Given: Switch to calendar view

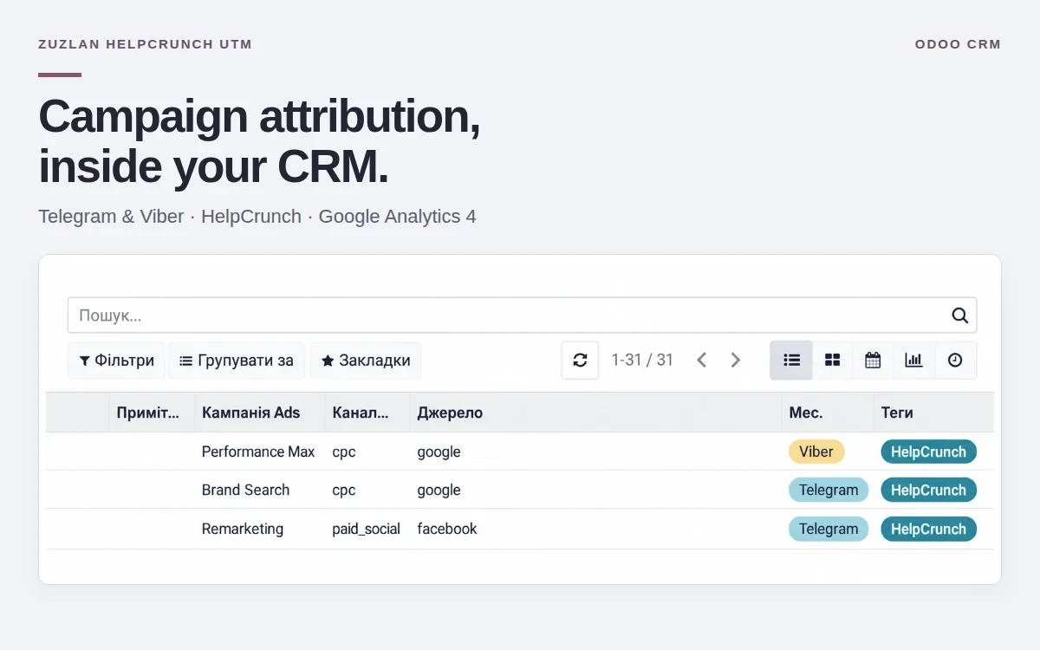Looking at the screenshot, I should pyautogui.click(x=873, y=361).
